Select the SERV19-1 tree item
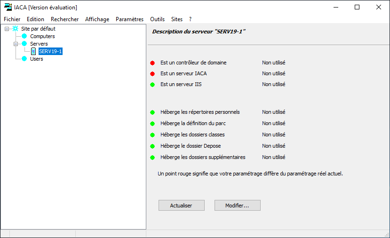The image size is (390, 238). 50,51
